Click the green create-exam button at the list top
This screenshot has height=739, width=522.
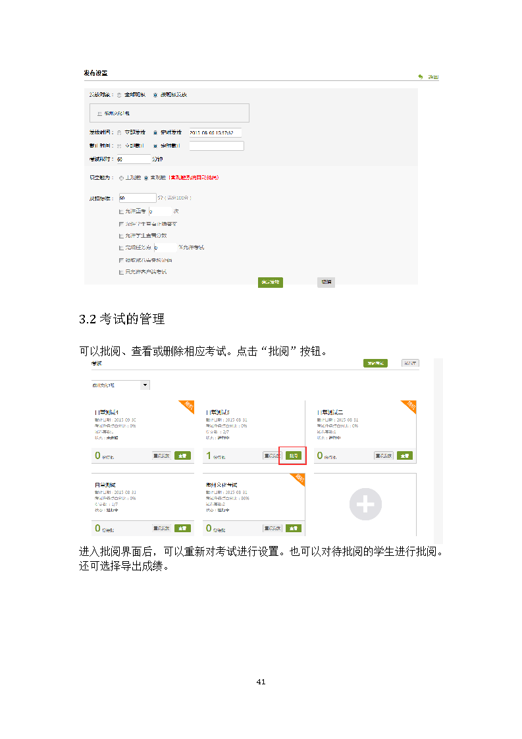375,363
